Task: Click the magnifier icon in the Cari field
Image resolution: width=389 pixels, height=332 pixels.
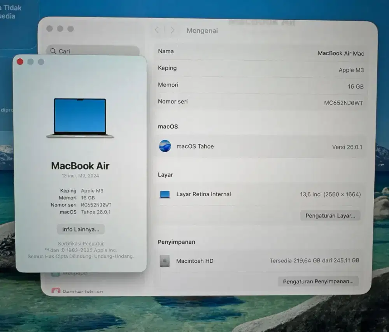Action: point(53,51)
